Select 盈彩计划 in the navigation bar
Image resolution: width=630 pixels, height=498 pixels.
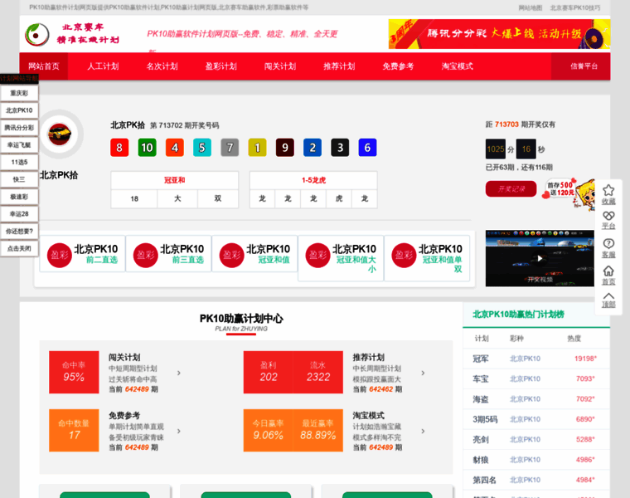pyautogui.click(x=220, y=66)
